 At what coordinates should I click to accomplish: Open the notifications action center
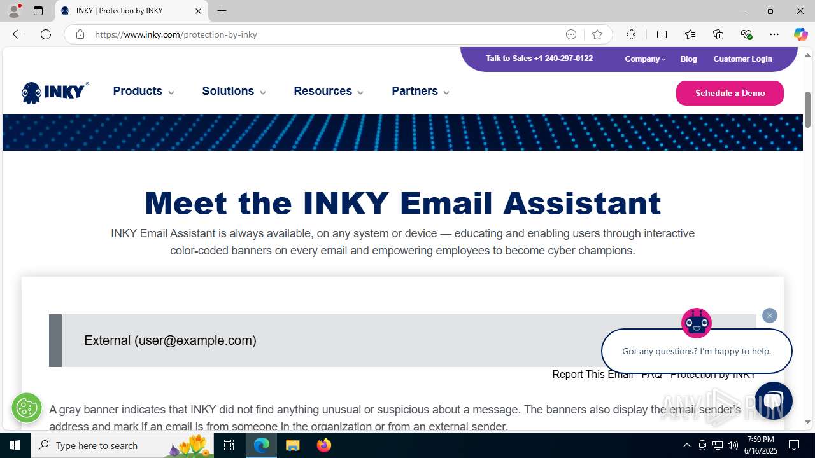(794, 445)
